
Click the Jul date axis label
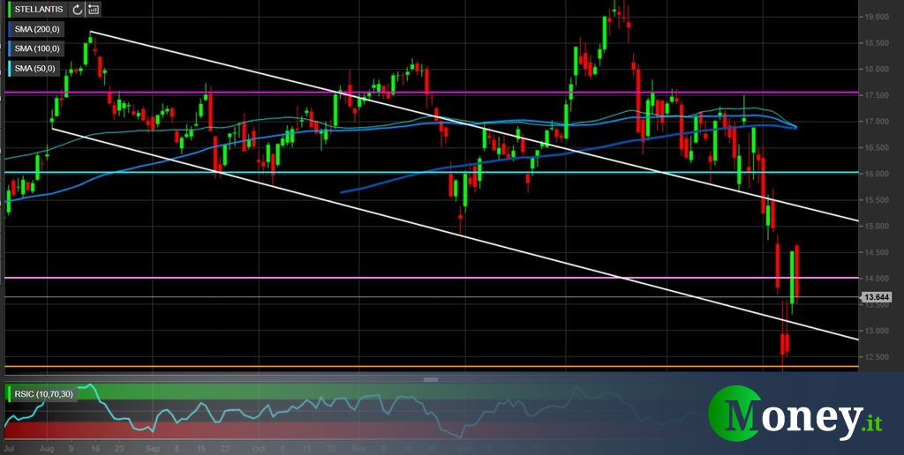pos(9,448)
